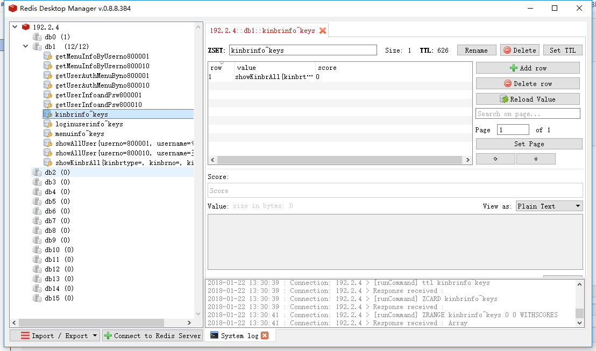Click key icon of showAllUser{userno=800001 entry
This screenshot has width=596, height=351.
(48, 143)
